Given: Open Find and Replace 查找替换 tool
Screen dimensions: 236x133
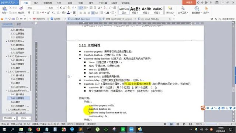Looking at the screenshot, I should (197, 10).
